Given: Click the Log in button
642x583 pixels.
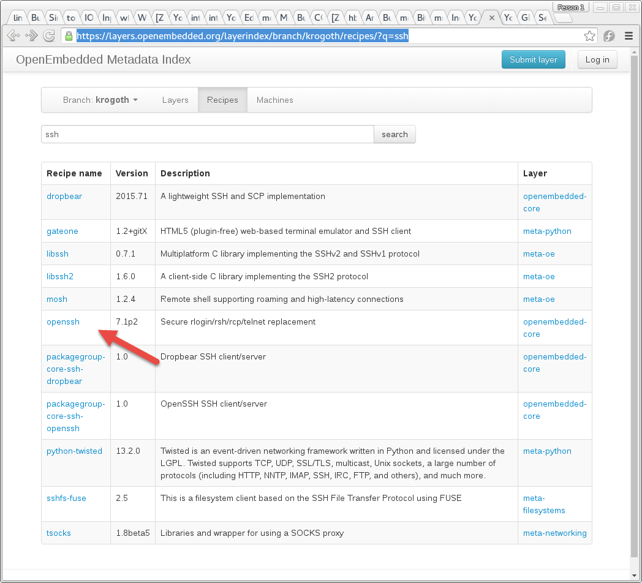Looking at the screenshot, I should (597, 59).
